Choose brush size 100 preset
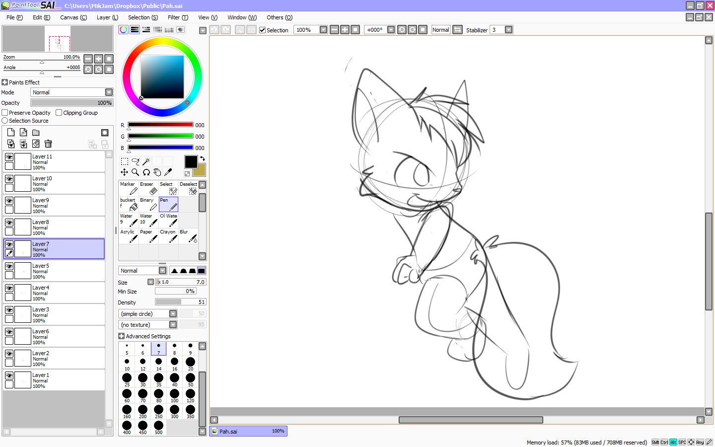 coord(174,395)
